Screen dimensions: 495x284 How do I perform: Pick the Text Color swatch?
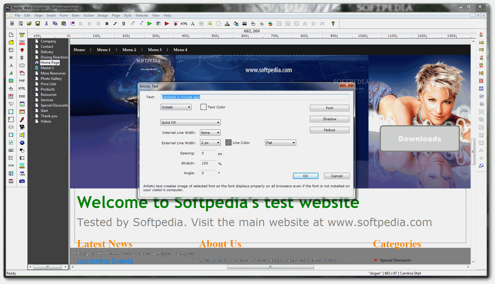point(204,107)
